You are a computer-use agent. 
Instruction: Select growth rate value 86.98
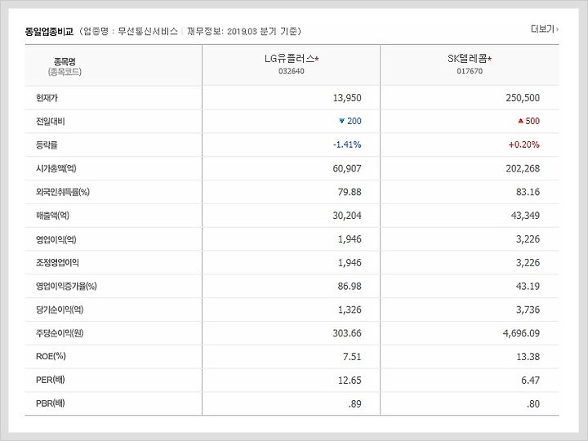click(350, 286)
